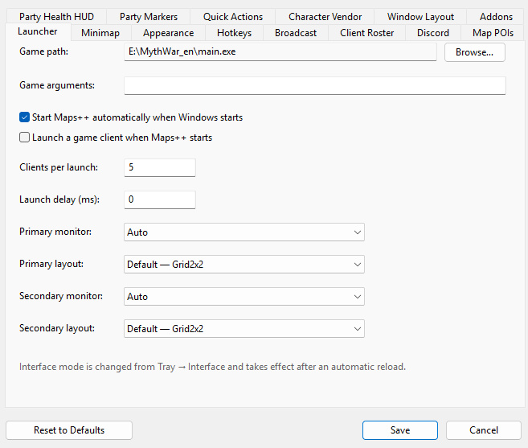The image size is (528, 448).
Task: Open the Discord tab
Action: [x=432, y=33]
